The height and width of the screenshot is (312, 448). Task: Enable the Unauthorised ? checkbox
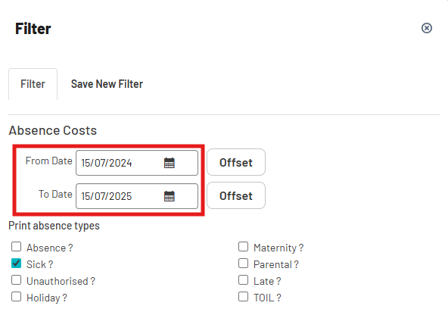tap(17, 280)
